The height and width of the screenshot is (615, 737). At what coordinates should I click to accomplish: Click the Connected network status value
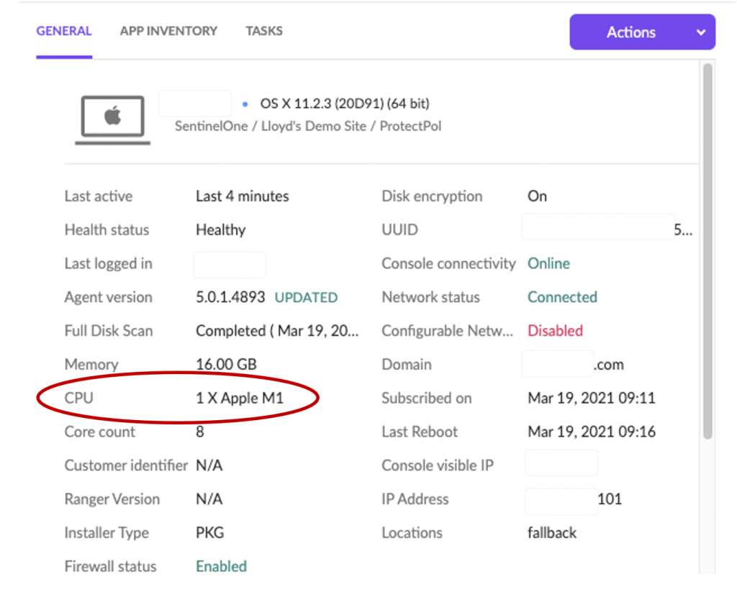click(562, 298)
